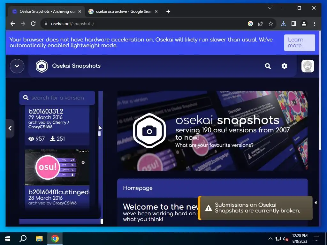Open the clock showing 12:20 PM
Image resolution: width=327 pixels, height=245 pixels.
300,239
